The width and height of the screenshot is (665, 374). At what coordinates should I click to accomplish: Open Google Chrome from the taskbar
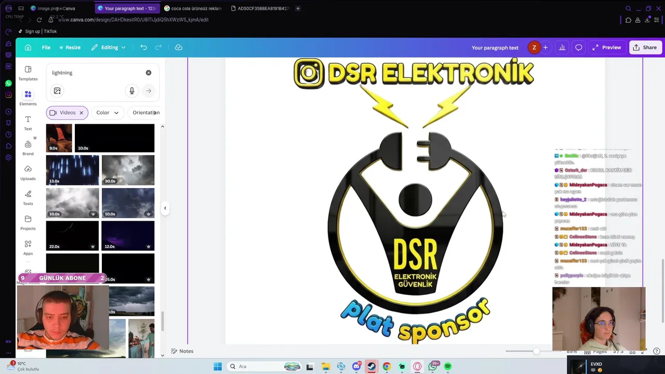click(x=387, y=367)
